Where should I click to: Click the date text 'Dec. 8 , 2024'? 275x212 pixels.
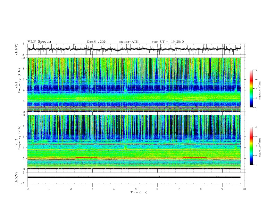pyautogui.click(x=97, y=42)
